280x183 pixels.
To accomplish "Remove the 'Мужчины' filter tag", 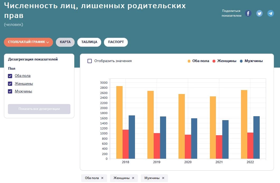I will pos(163,178).
